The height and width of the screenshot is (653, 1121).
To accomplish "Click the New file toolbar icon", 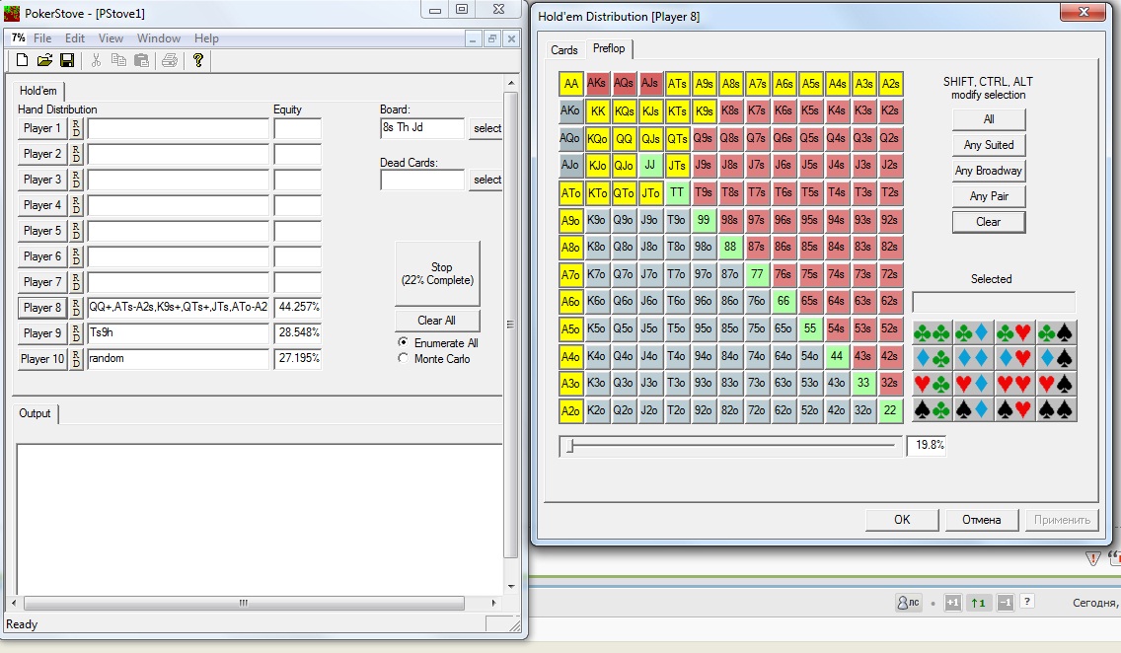I will coord(22,61).
